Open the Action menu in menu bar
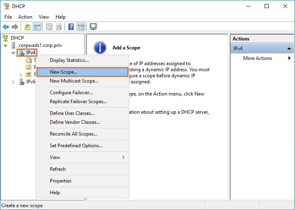Viewport: 295px width, 210px height. click(x=25, y=17)
